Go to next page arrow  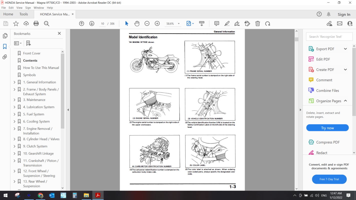92,23
